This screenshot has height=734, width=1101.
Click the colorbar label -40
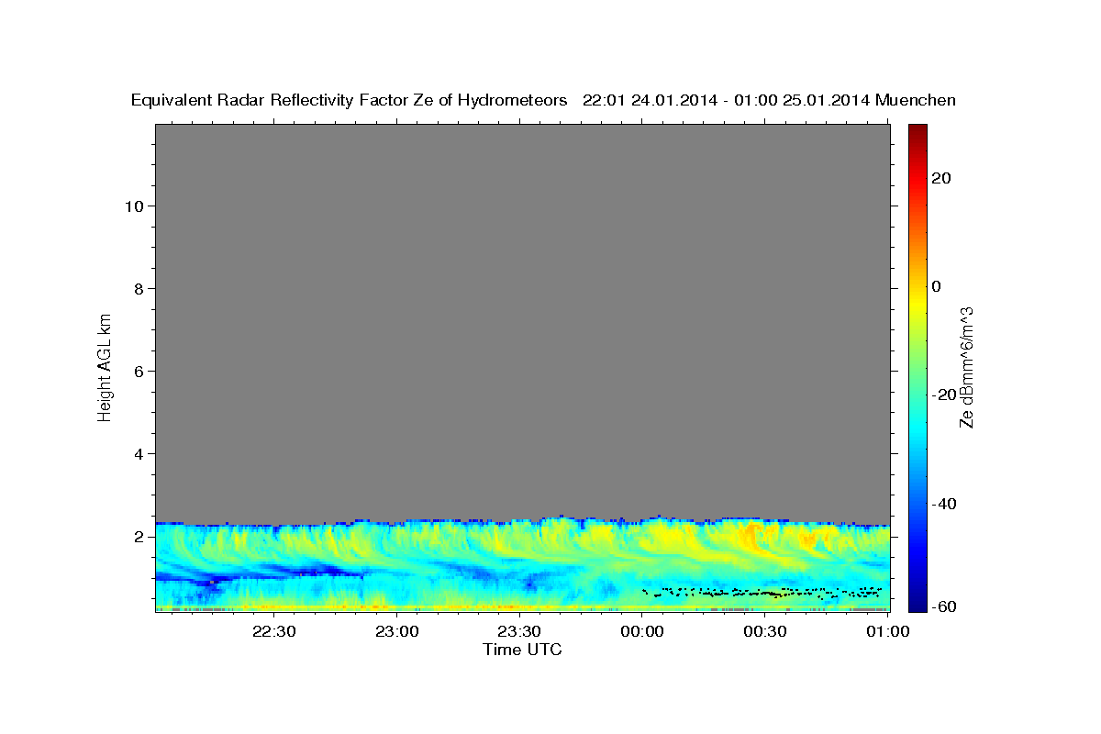point(943,505)
